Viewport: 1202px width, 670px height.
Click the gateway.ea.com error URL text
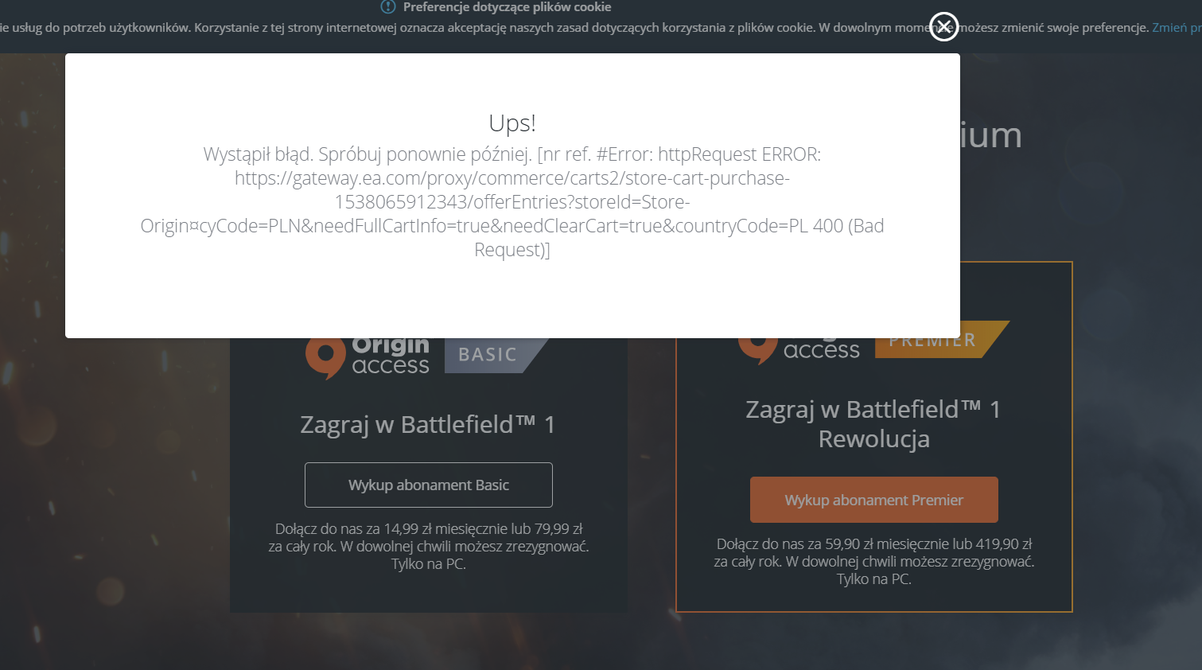pyautogui.click(x=512, y=202)
